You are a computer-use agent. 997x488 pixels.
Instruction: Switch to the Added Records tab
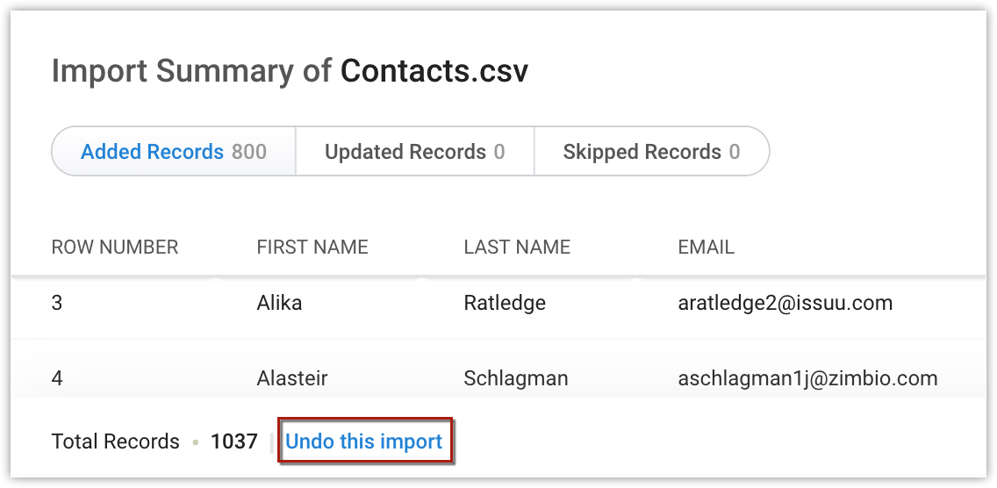tap(174, 152)
